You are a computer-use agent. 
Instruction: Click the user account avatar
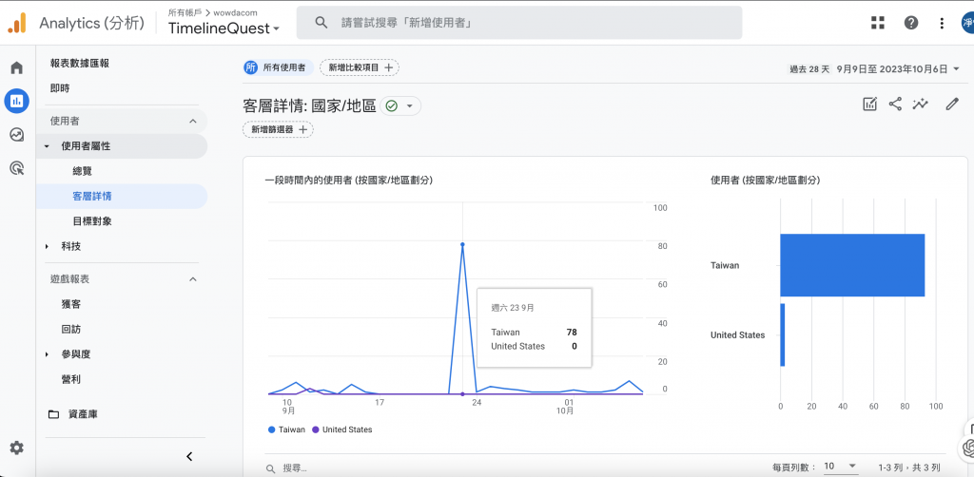[x=967, y=23]
